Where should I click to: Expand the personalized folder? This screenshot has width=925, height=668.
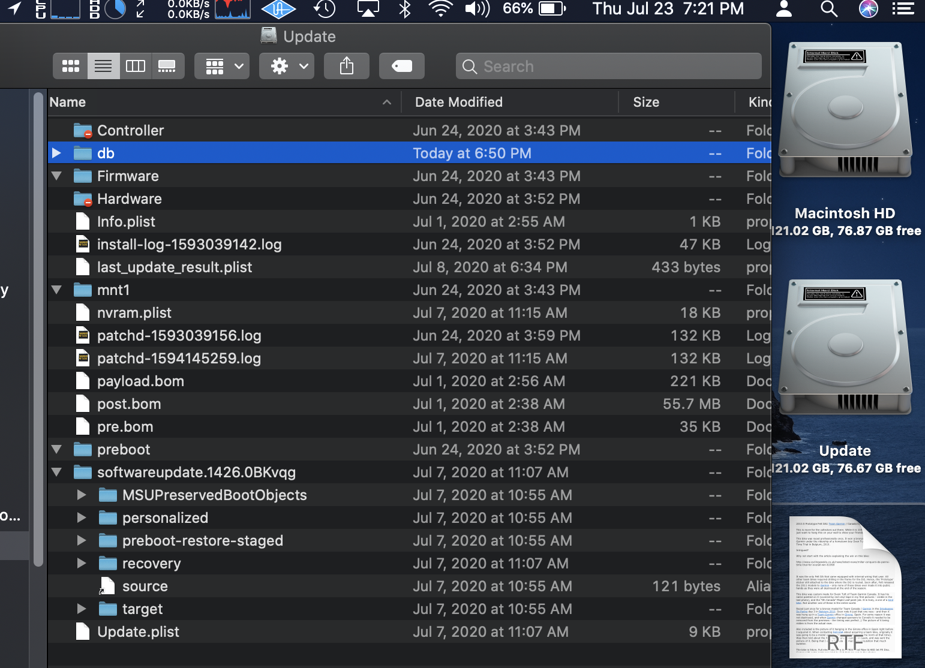coord(82,517)
